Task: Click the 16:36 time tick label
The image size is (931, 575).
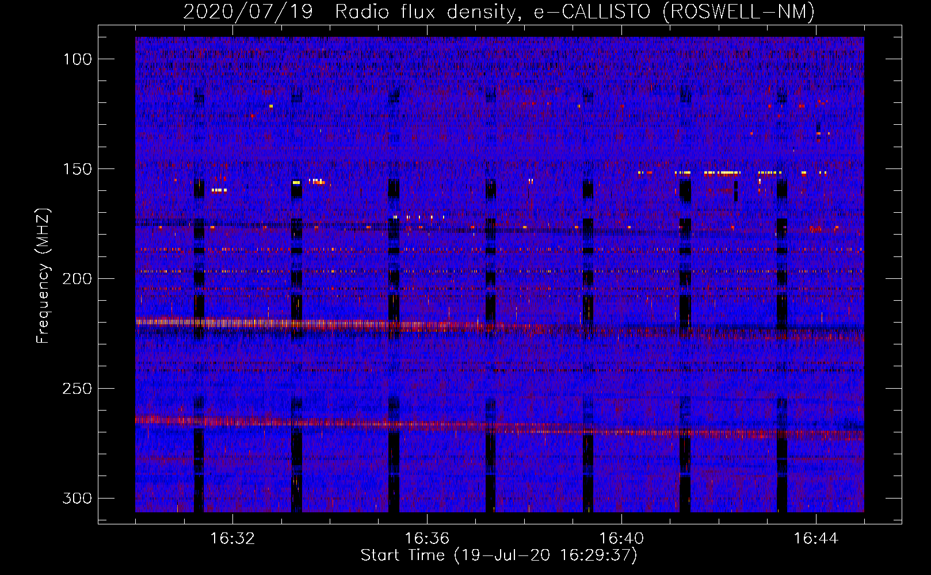Action: tap(427, 539)
